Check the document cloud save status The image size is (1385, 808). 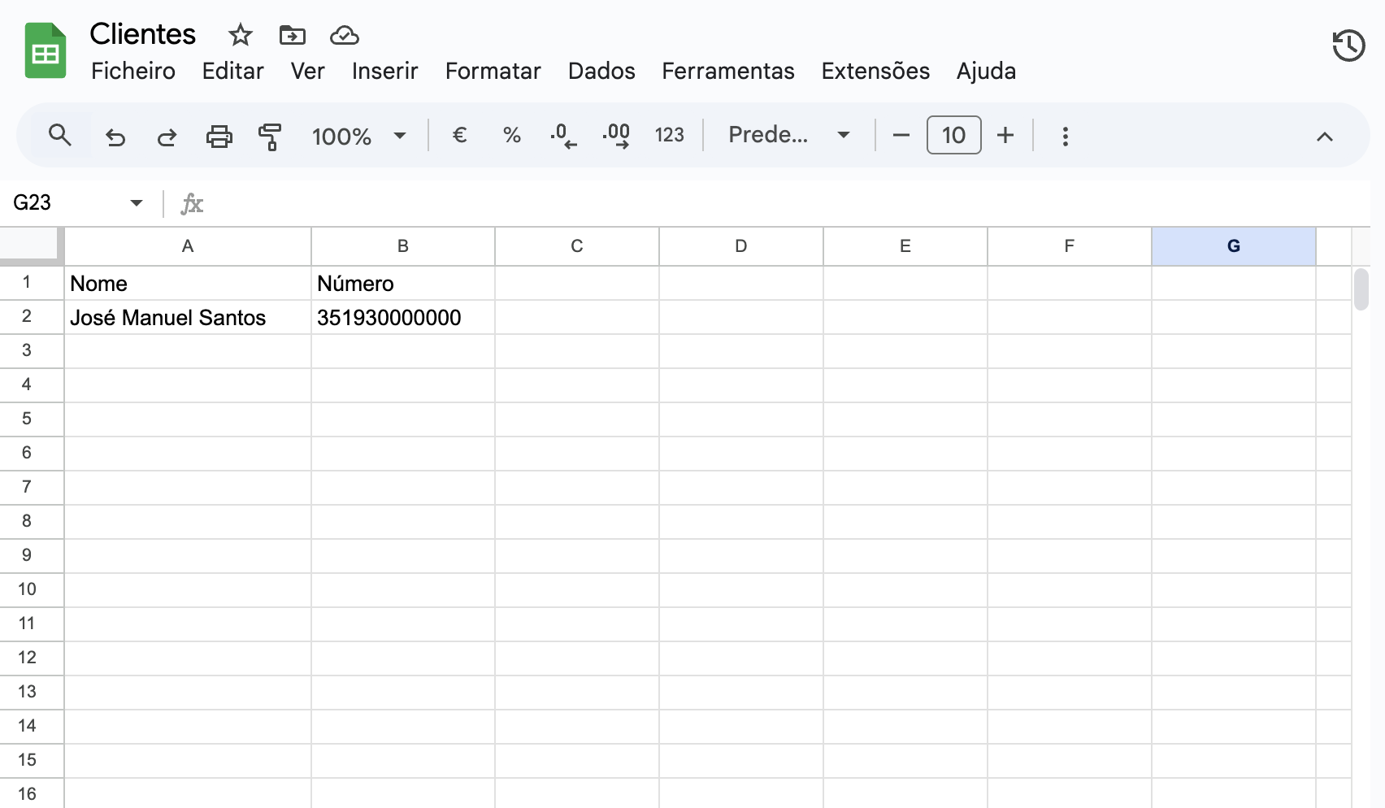coord(344,36)
